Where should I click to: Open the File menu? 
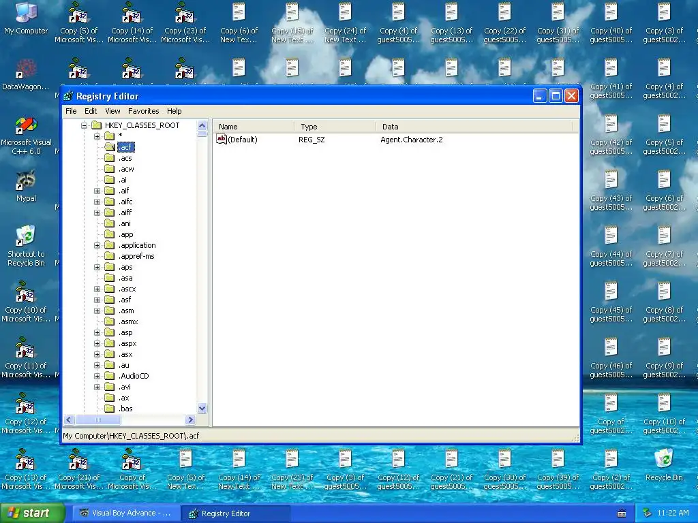(x=71, y=111)
